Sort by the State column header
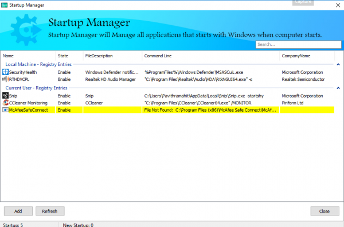The image size is (344, 227). pos(69,56)
